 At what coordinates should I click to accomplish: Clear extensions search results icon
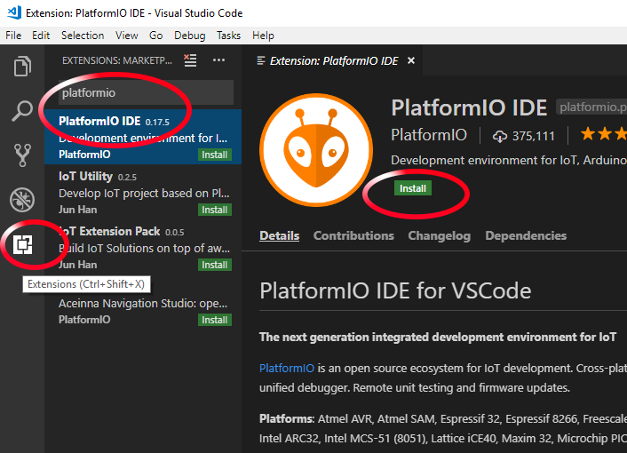(x=190, y=60)
